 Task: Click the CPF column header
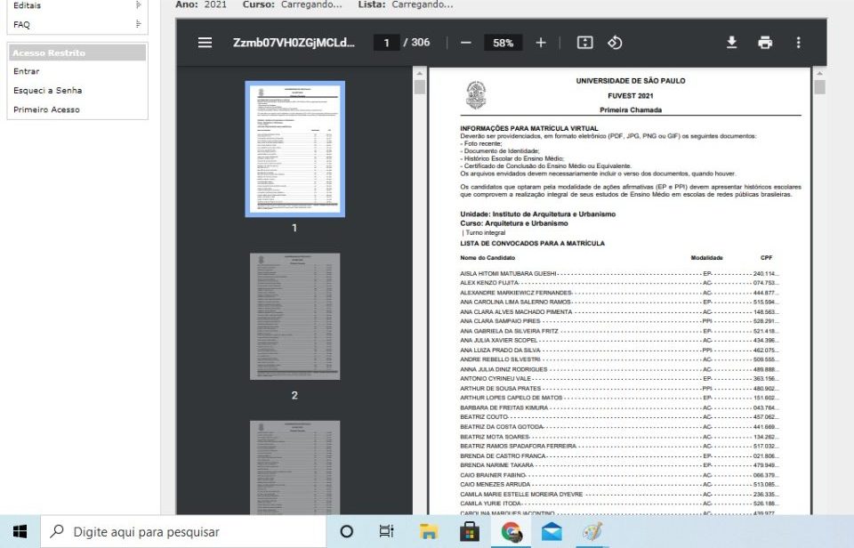click(x=766, y=258)
